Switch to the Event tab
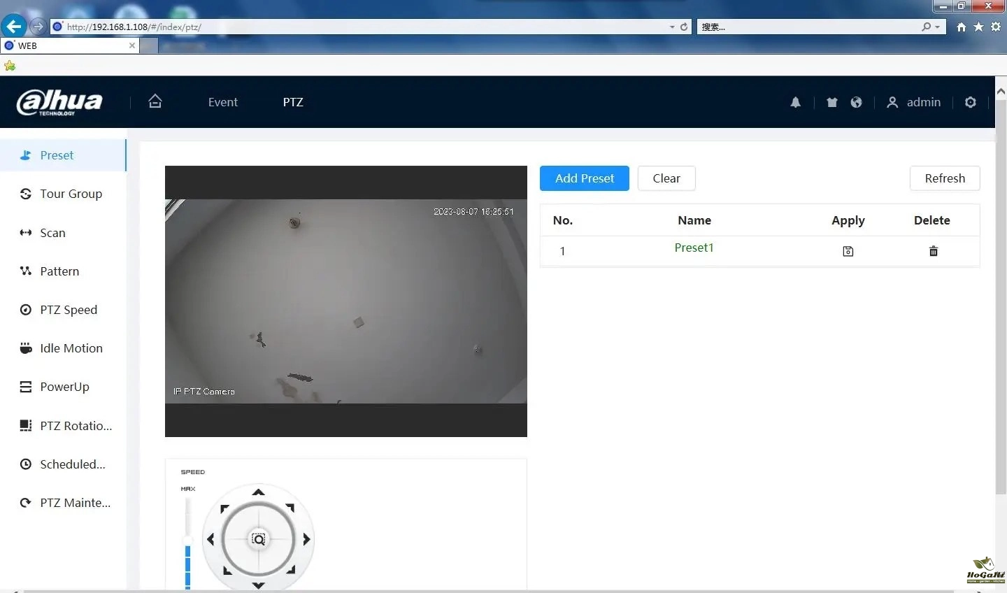 click(222, 102)
